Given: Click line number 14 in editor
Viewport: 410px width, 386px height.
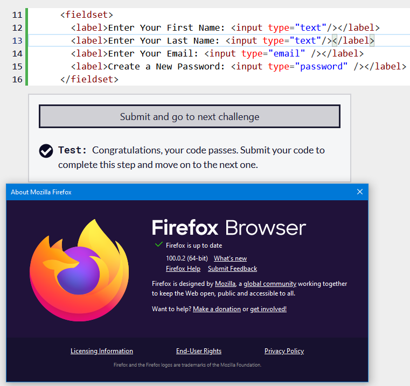Looking at the screenshot, I should click(x=17, y=54).
